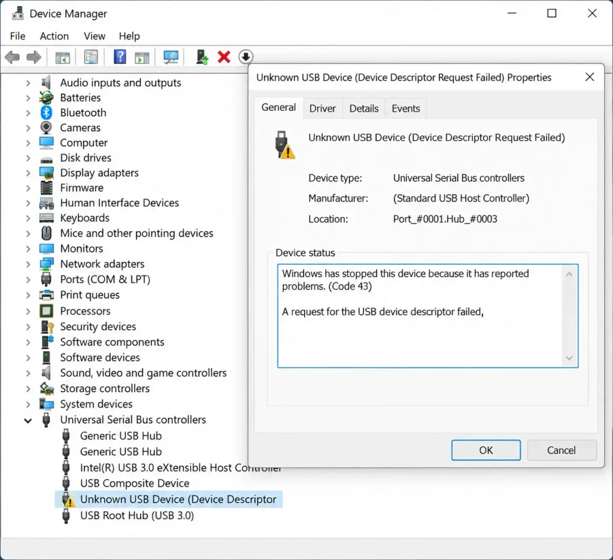
Task: Expand the Ports (COM & LPT) chevron
Action: point(28,279)
